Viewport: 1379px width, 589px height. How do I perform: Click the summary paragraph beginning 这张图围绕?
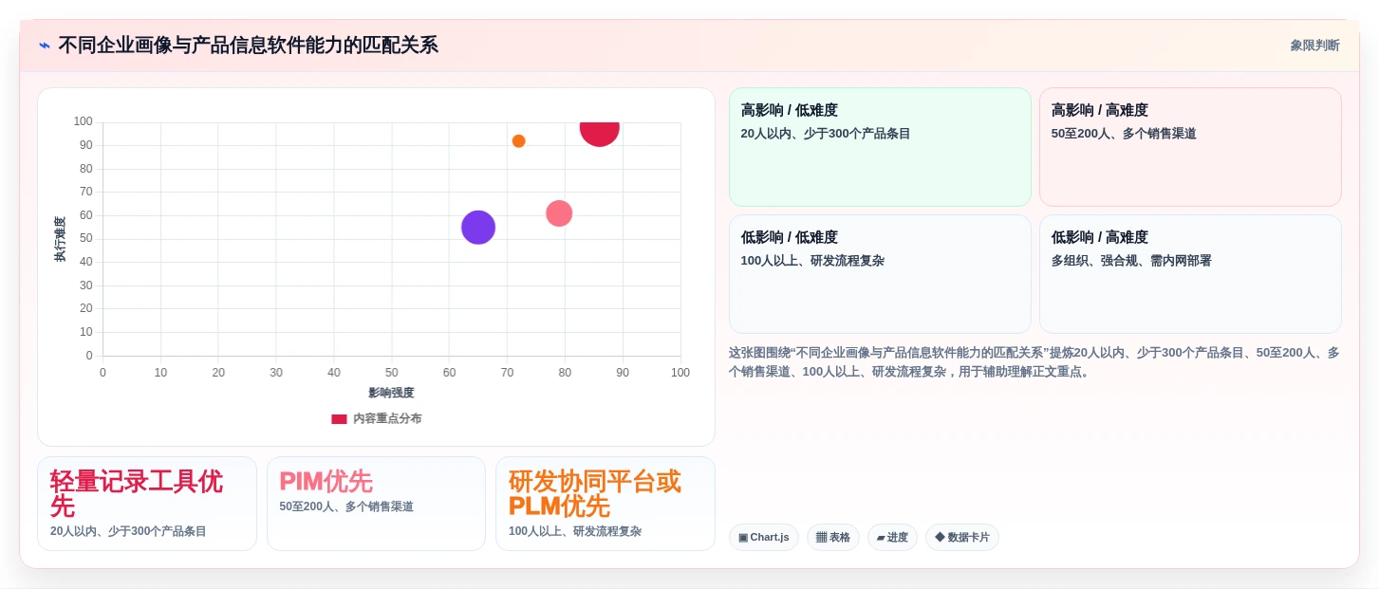pos(1034,362)
